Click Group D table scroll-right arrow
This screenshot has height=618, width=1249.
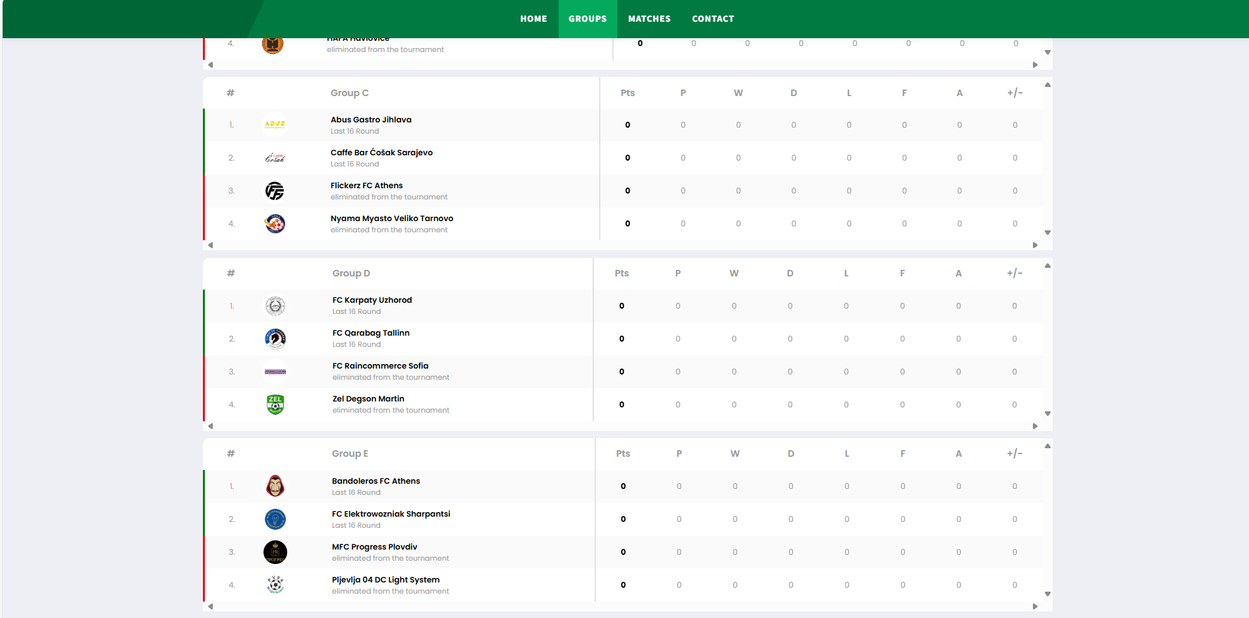pos(1035,426)
